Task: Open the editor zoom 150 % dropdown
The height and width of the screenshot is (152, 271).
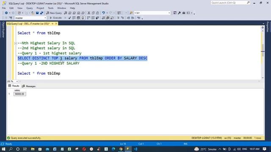Action: click(17, 81)
